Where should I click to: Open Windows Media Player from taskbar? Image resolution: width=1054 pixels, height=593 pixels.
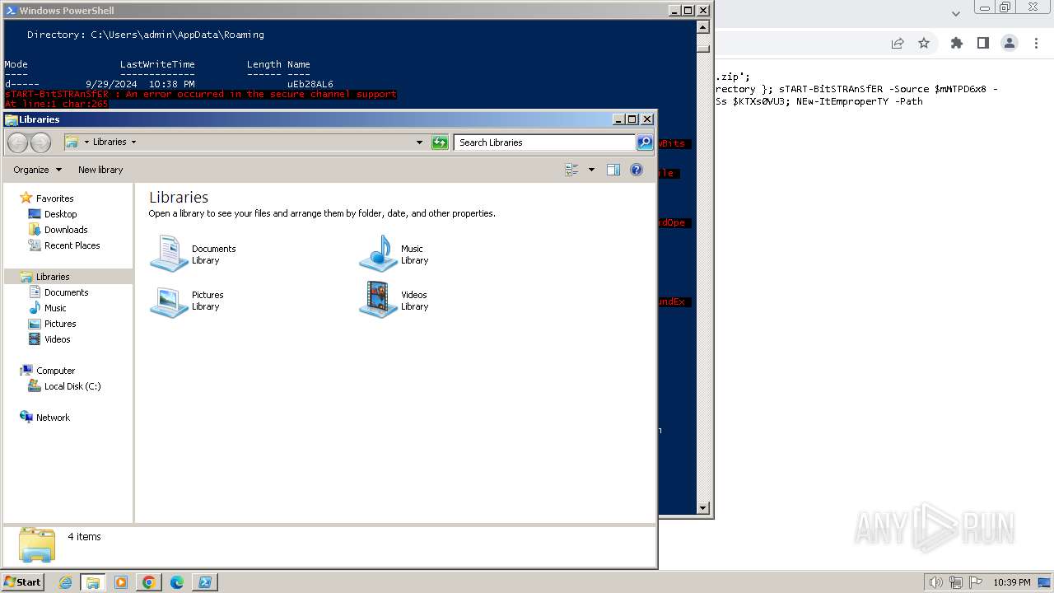[121, 582]
